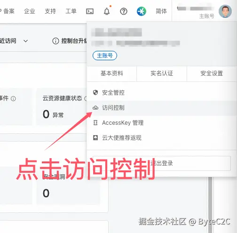This screenshot has width=237, height=233.
Task: Click the shield icon beside 安全管控
Action: pos(95,93)
